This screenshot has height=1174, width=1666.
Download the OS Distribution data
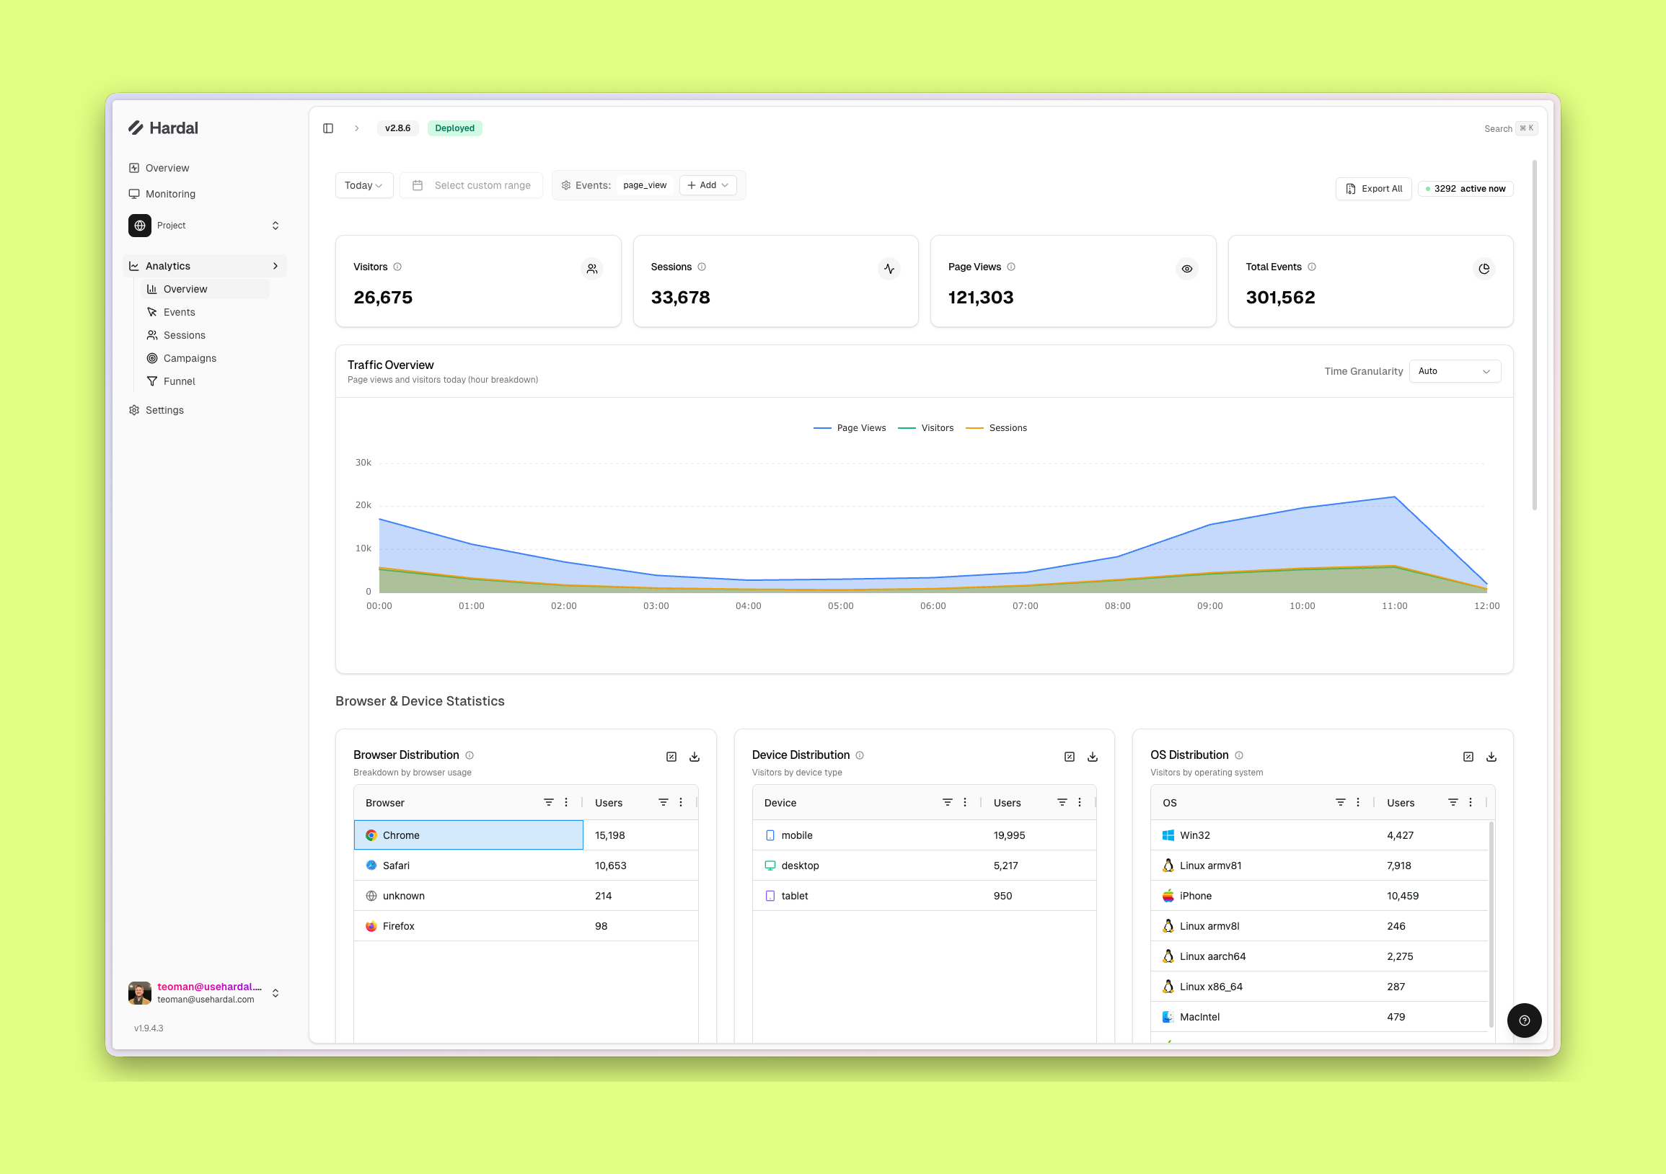(x=1491, y=756)
